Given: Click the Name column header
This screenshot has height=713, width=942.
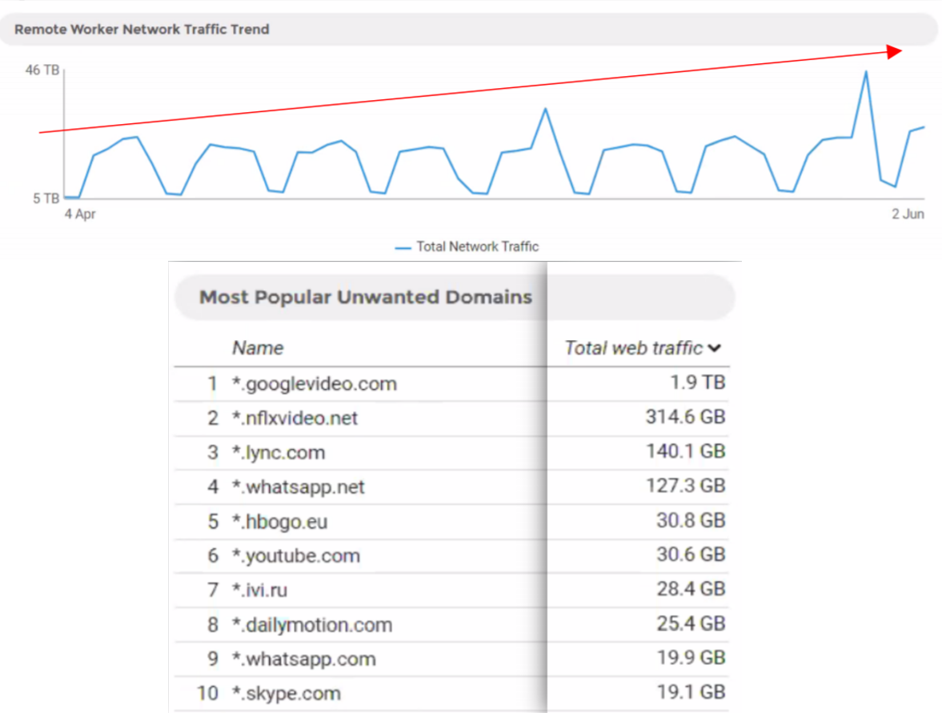Looking at the screenshot, I should (258, 348).
